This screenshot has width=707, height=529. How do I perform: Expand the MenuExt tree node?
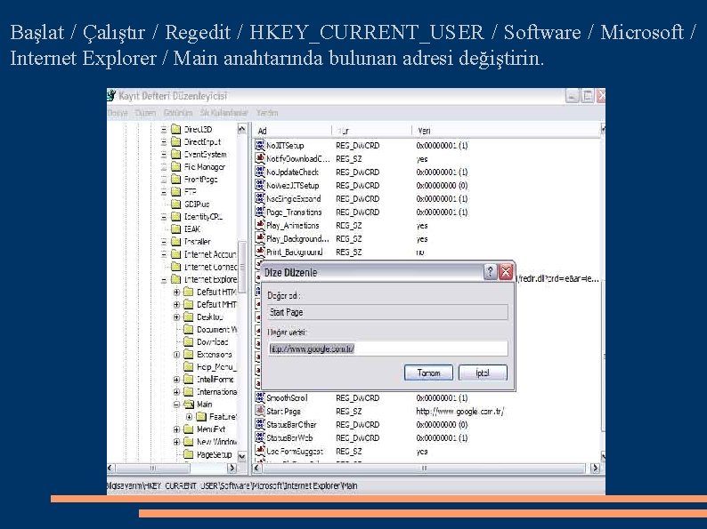point(176,429)
